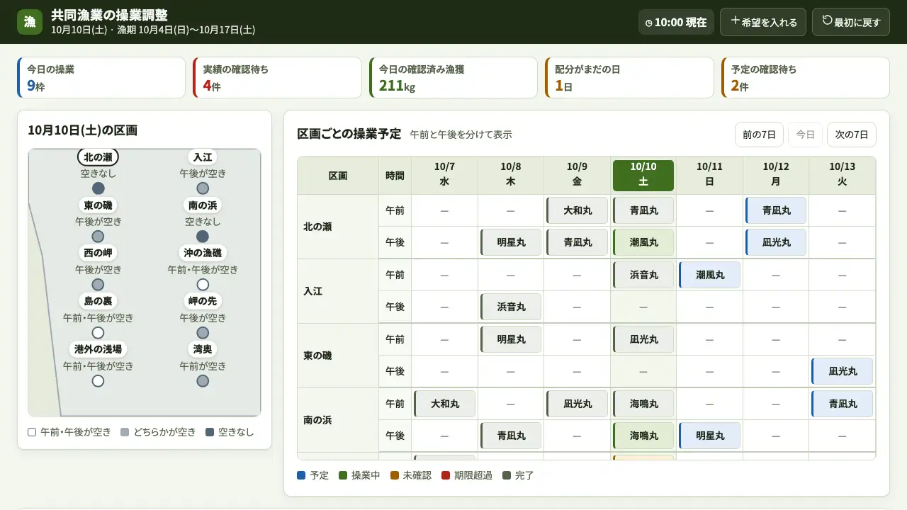Open 青凪丸 in 北の瀬 午前 10/12
This screenshot has width=907, height=510.
(776, 210)
